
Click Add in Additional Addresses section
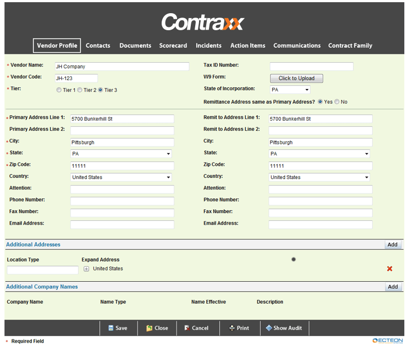[393, 244]
